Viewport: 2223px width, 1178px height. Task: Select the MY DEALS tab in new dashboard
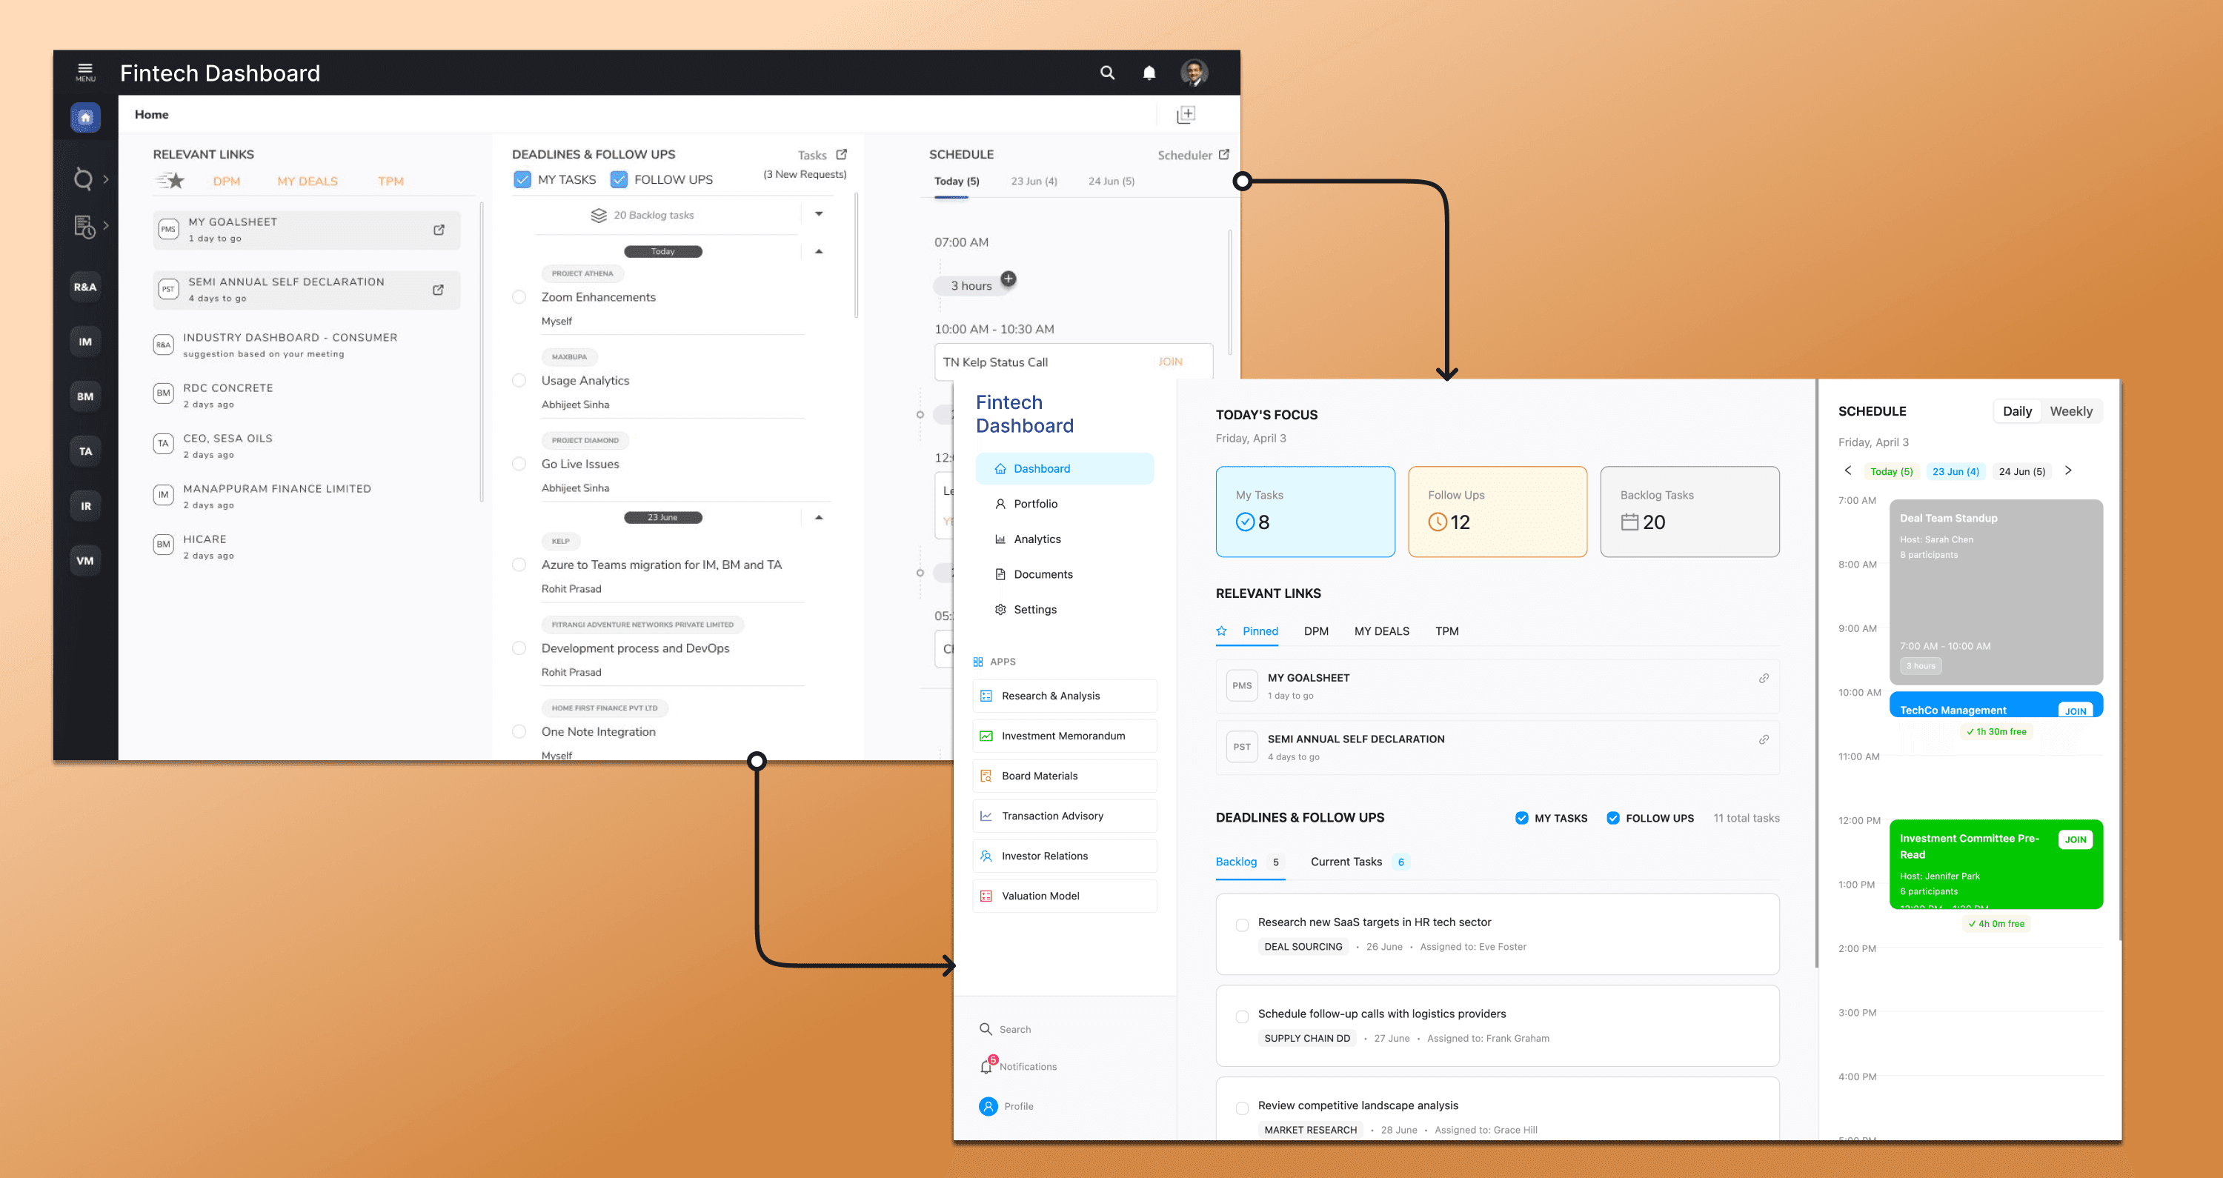click(1380, 630)
